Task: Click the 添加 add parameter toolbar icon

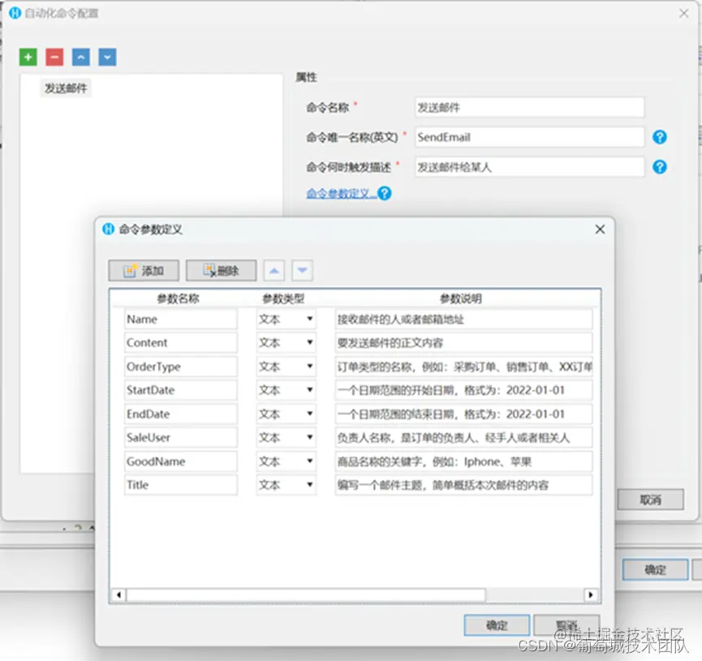Action: (143, 271)
